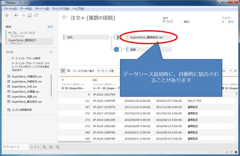Create new dashboard icon
This screenshot has height=156, width=240.
click(x=51, y=147)
